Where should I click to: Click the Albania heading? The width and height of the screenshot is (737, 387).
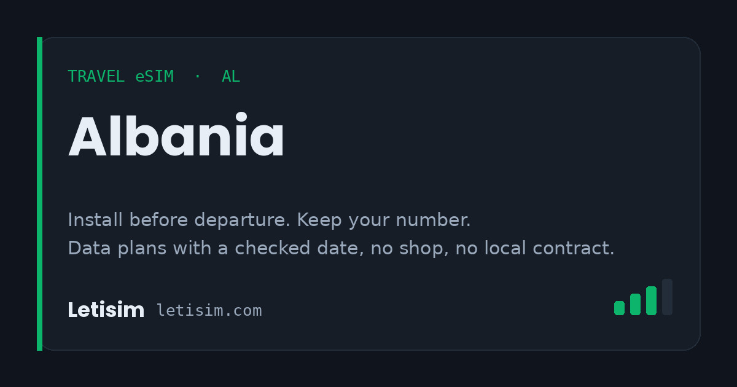tap(176, 138)
